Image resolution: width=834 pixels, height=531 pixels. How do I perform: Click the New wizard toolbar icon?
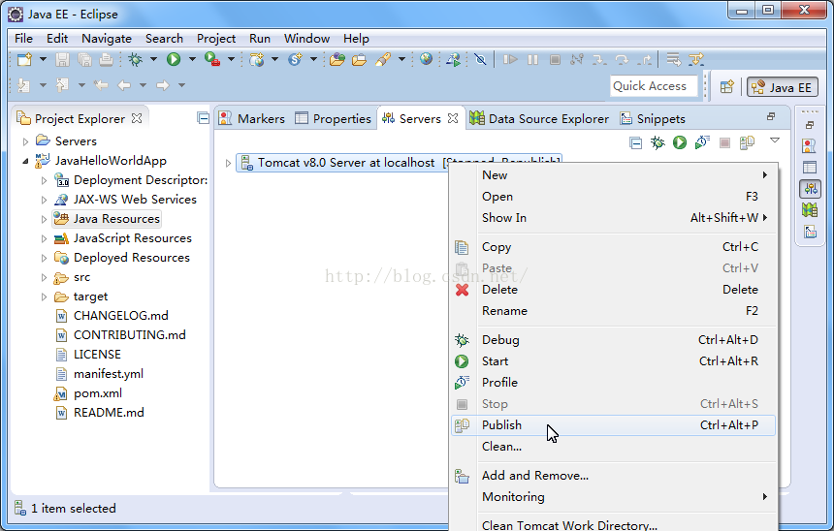pos(24,59)
